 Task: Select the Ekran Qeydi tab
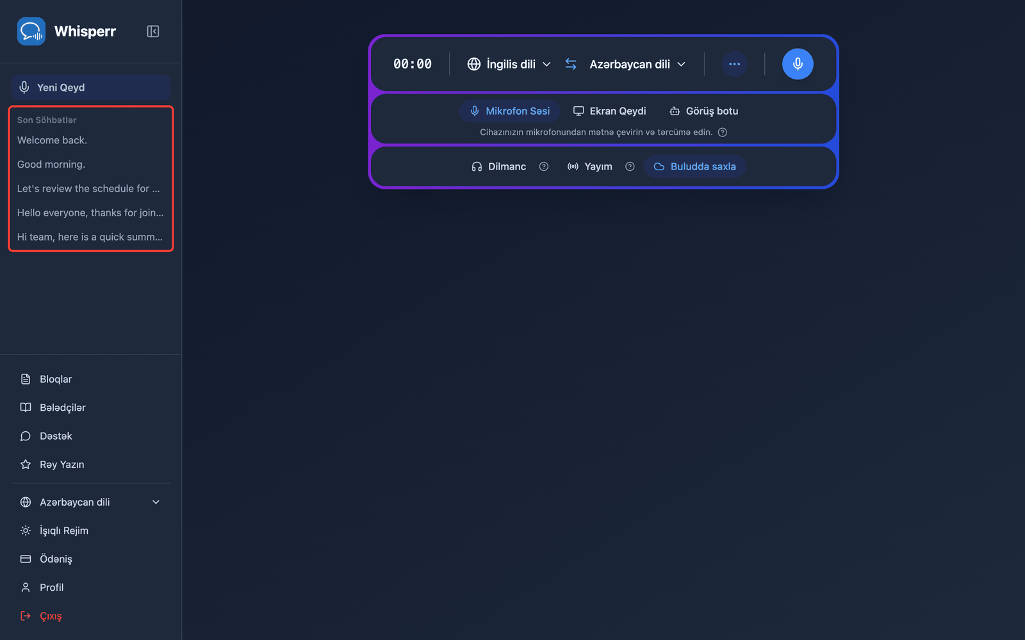point(609,111)
